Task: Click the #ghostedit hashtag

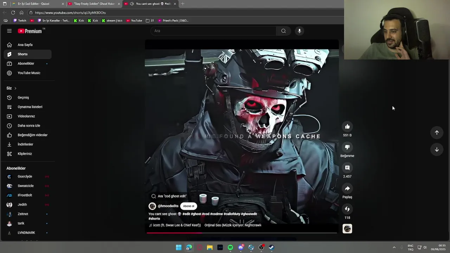Action: (249, 214)
